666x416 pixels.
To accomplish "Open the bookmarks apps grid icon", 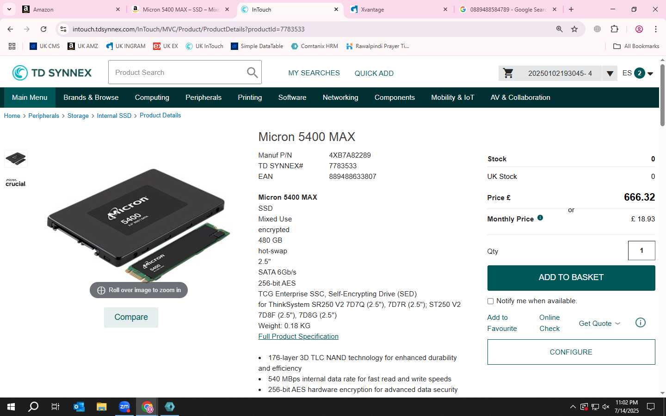I will [12, 46].
